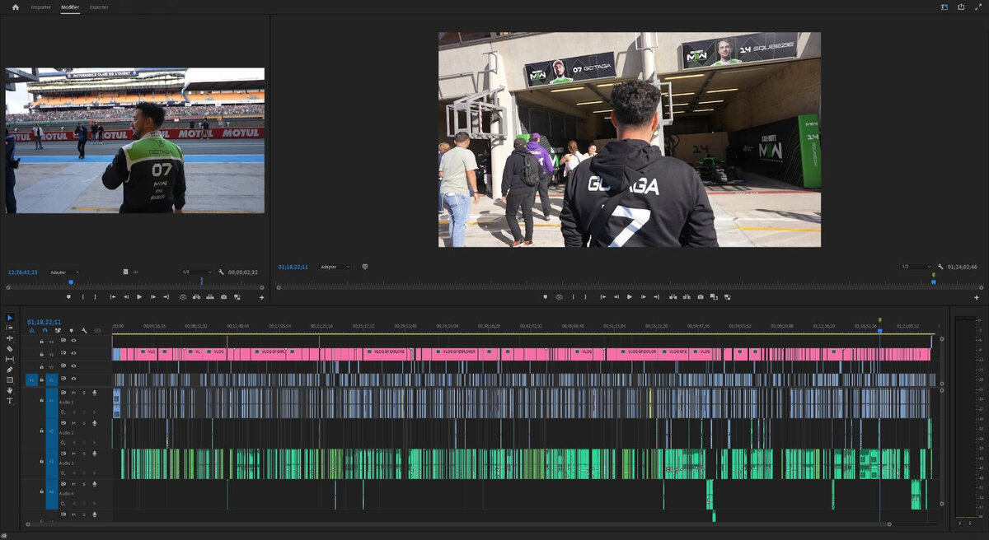This screenshot has width=989, height=540.
Task: Step forward one frame in Program monitor
Action: [644, 296]
